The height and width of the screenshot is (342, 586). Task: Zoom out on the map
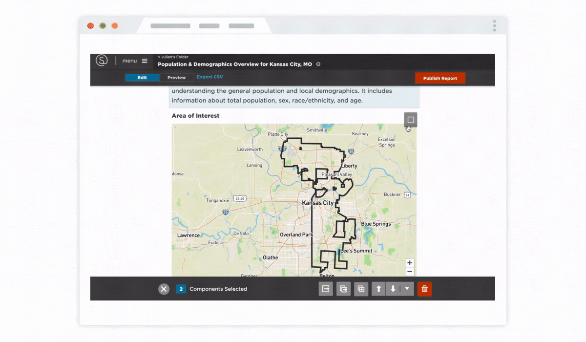pos(410,272)
